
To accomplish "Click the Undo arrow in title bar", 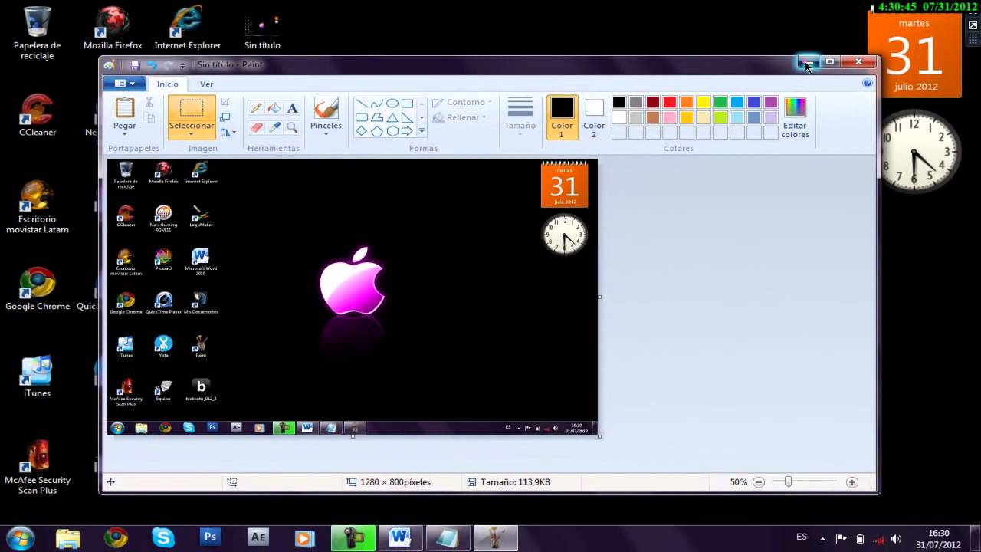I will 151,65.
